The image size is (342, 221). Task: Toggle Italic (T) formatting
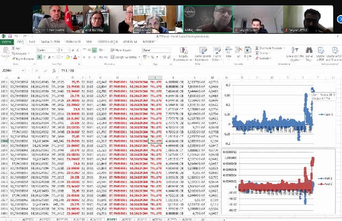click(44, 57)
